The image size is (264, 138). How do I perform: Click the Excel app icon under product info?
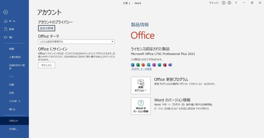[138, 65]
